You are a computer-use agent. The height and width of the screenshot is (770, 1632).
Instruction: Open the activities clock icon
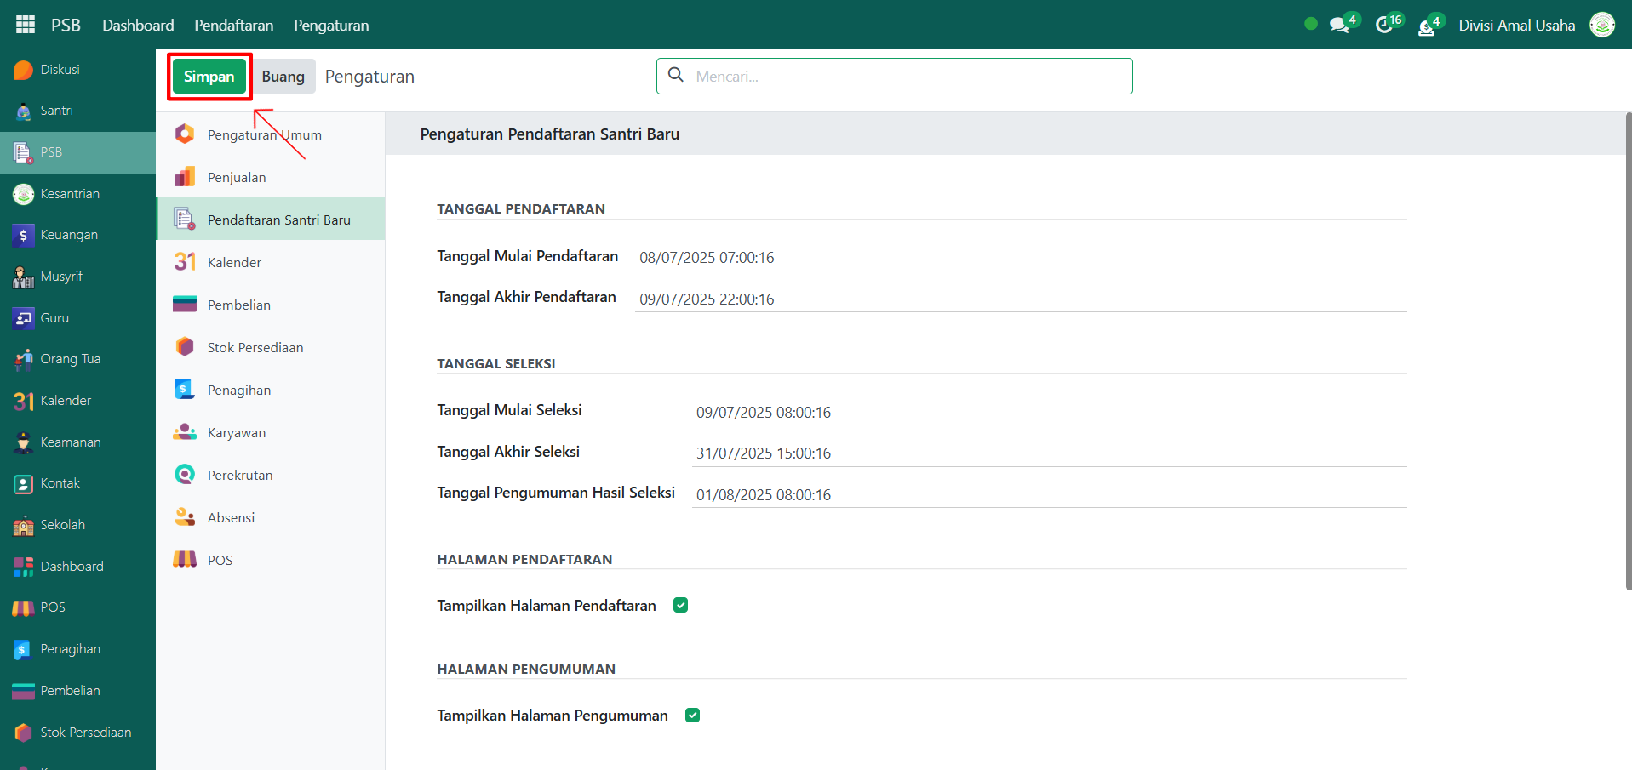tap(1384, 26)
